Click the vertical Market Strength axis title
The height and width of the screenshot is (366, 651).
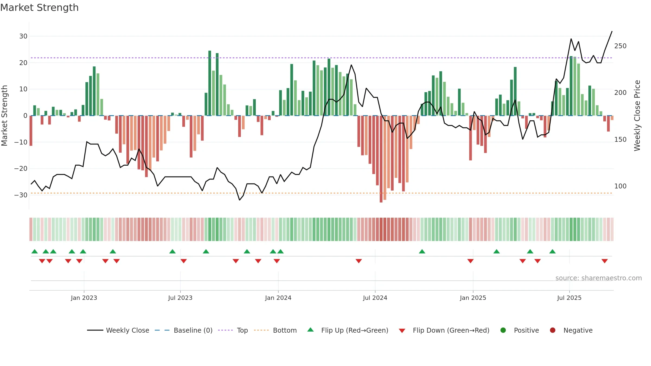[x=4, y=115]
